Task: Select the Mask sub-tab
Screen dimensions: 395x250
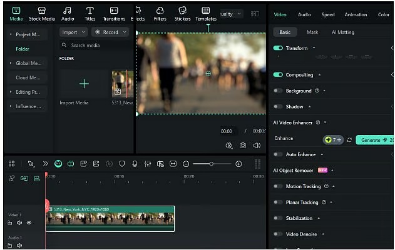Action: (312, 32)
